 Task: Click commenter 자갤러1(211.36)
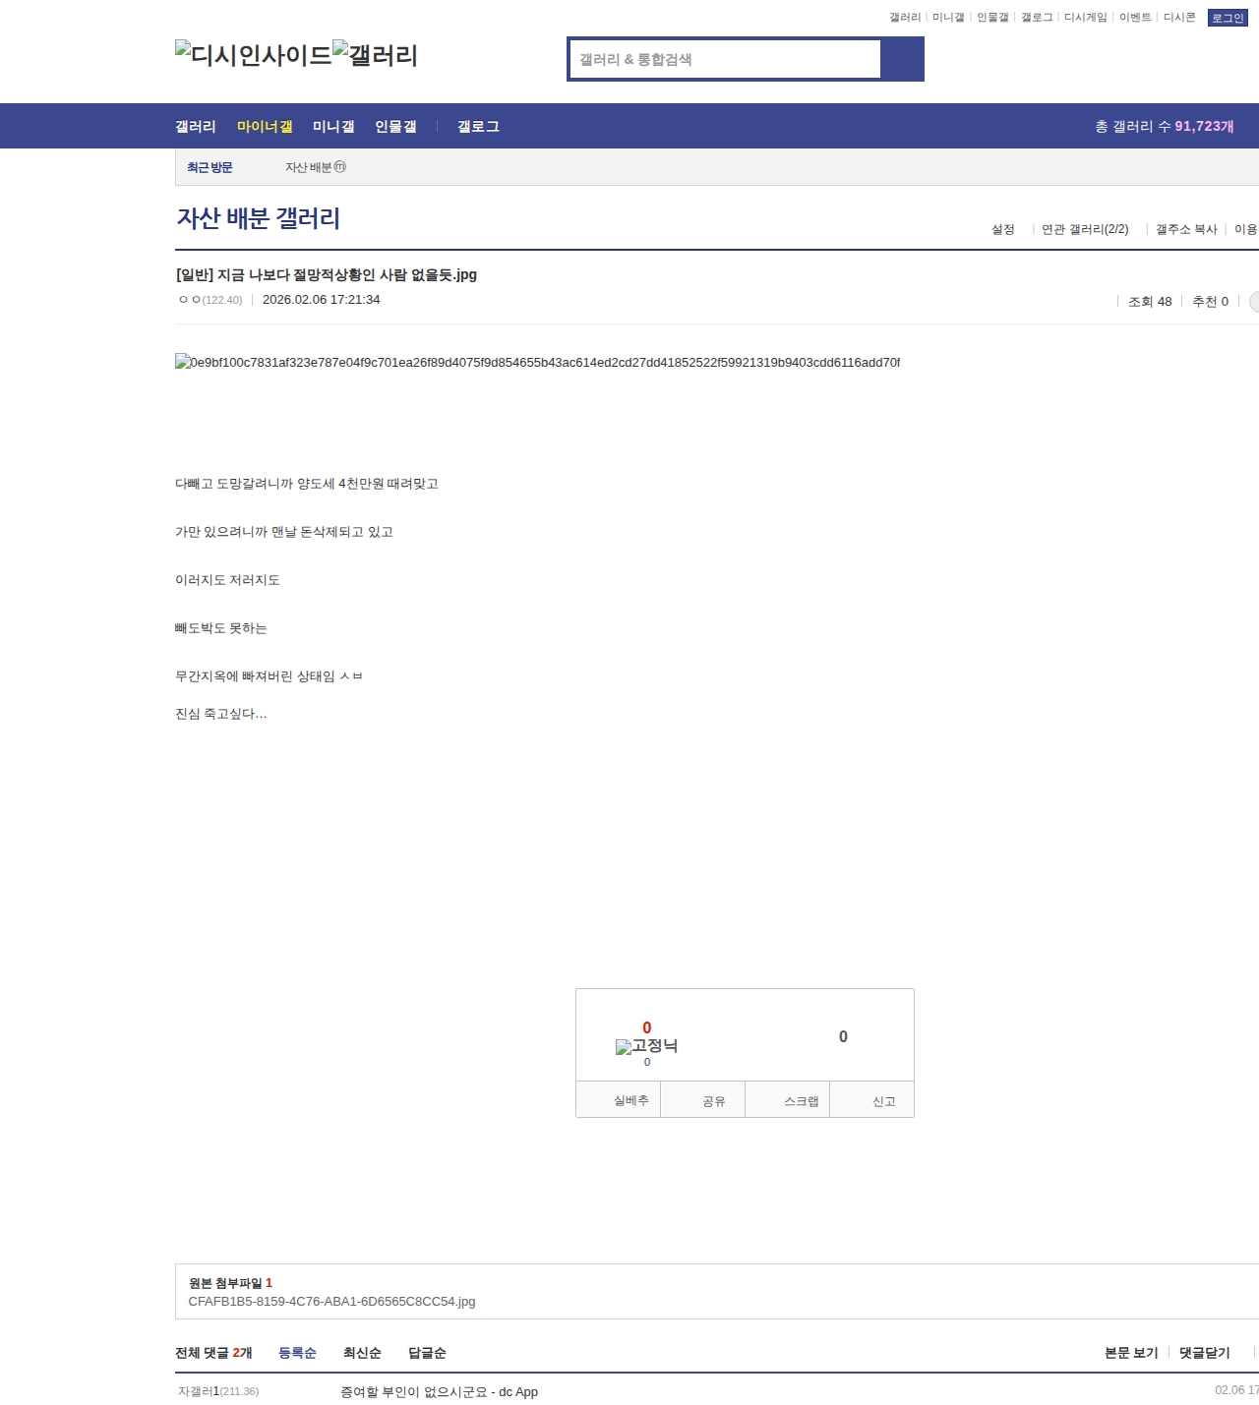(x=218, y=1391)
